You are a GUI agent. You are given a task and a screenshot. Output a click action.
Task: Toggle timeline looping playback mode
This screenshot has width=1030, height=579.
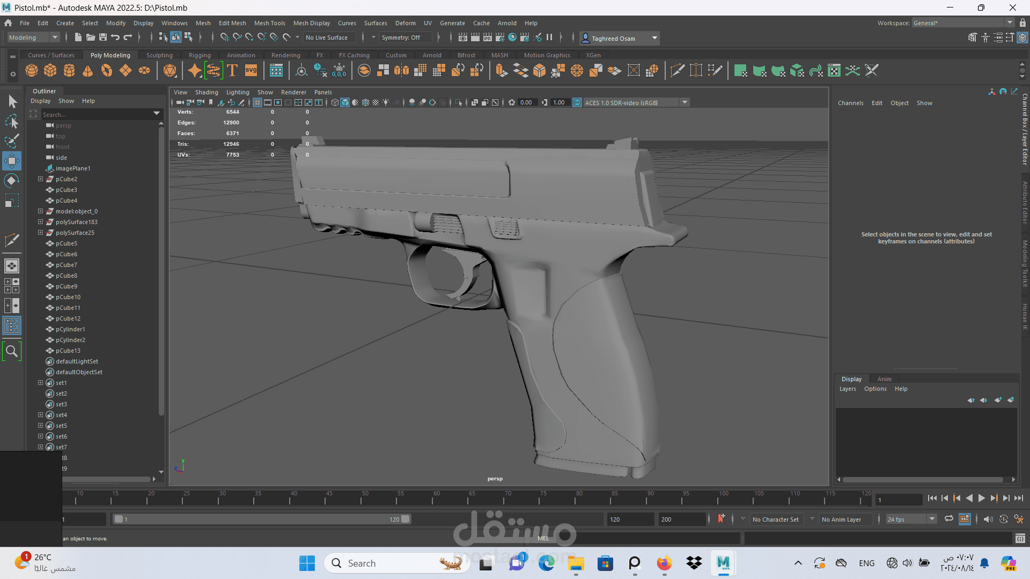pyautogui.click(x=948, y=519)
